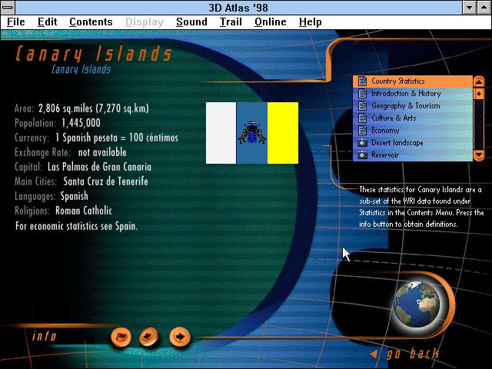This screenshot has width=492, height=369.
Task: Click the population value 1,445,000
Action: [x=81, y=123]
